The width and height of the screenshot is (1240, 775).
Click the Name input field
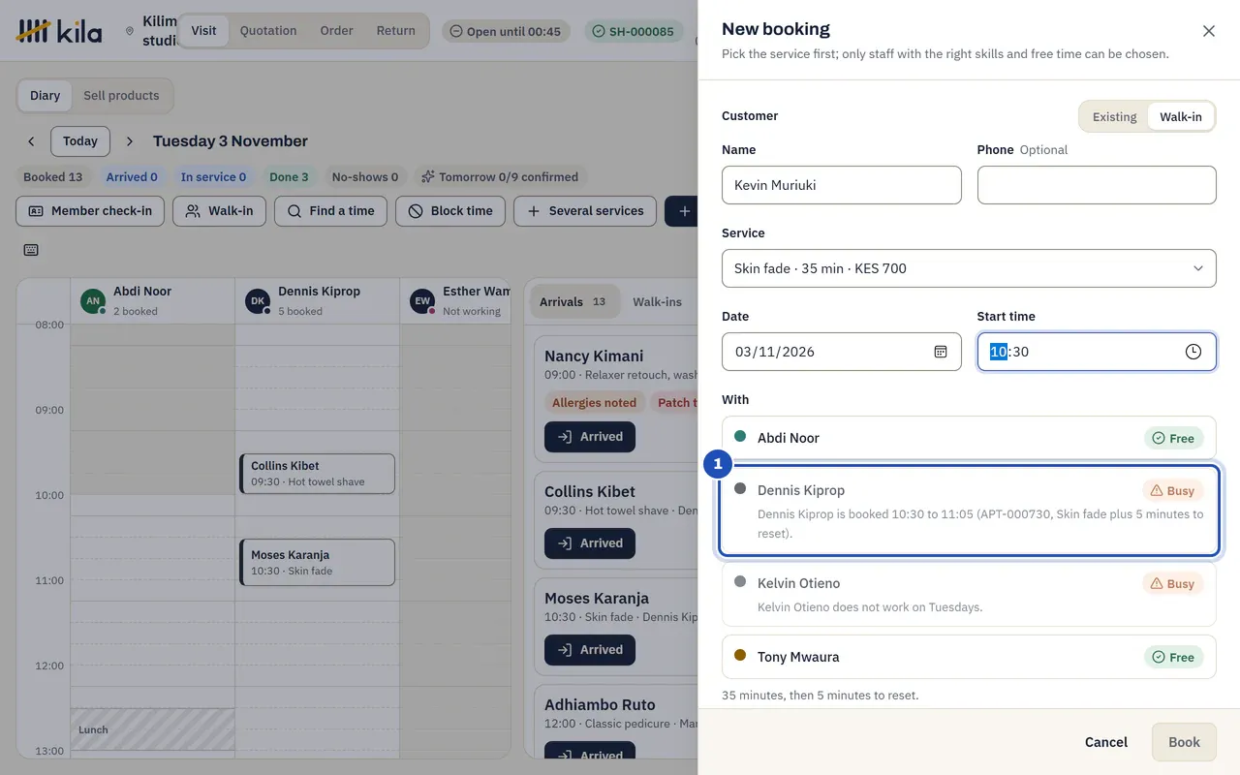[842, 185]
